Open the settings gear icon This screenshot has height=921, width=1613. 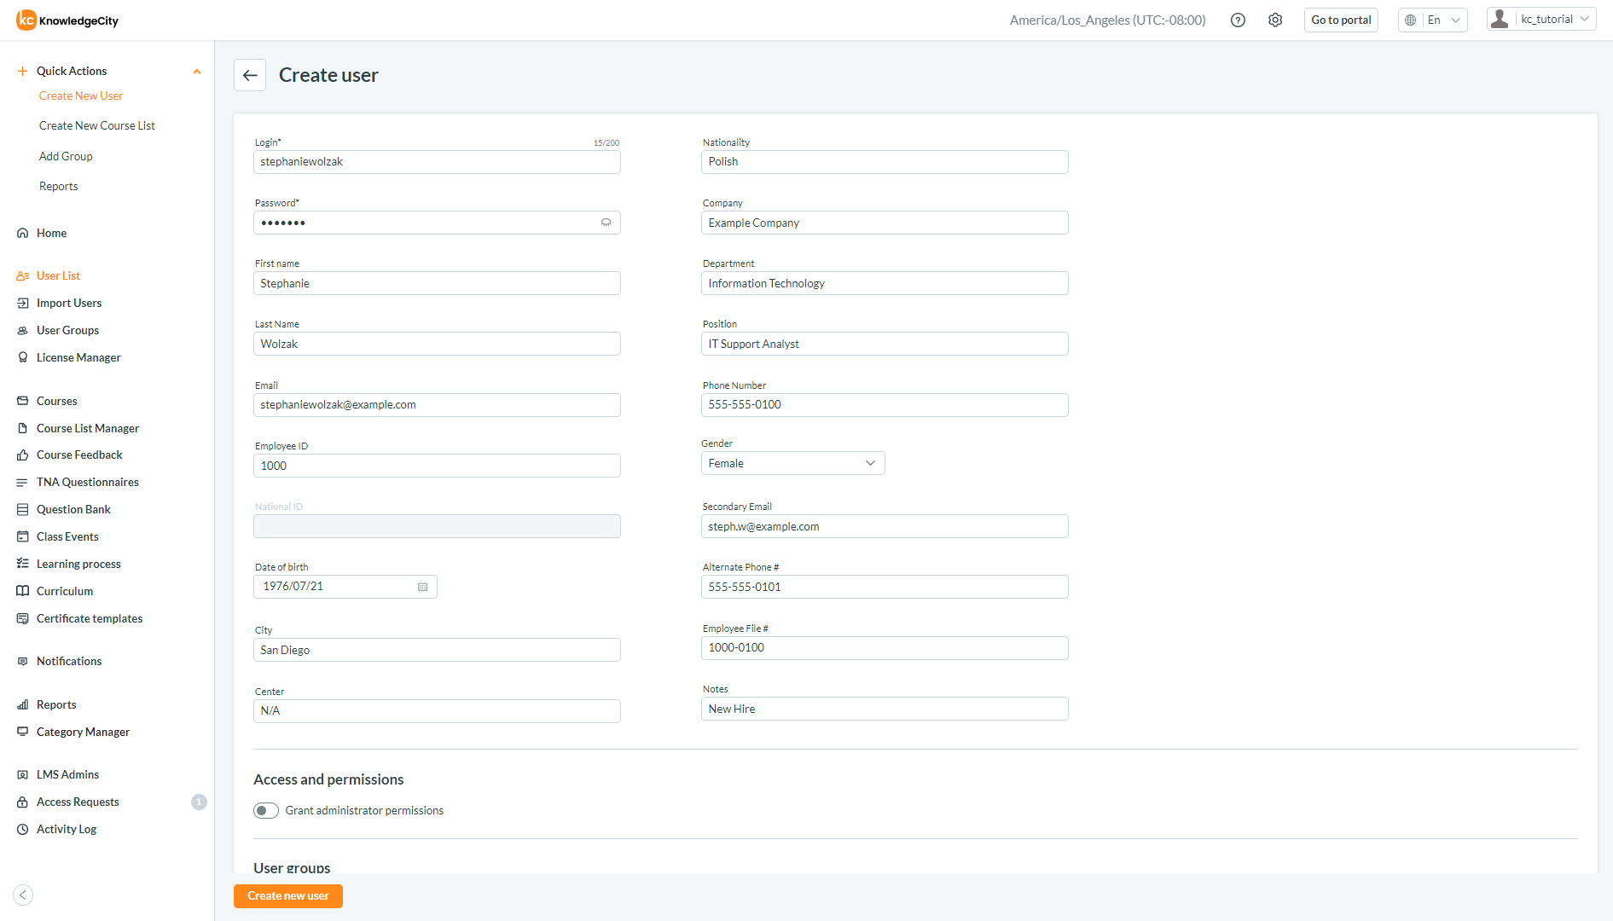pyautogui.click(x=1275, y=20)
